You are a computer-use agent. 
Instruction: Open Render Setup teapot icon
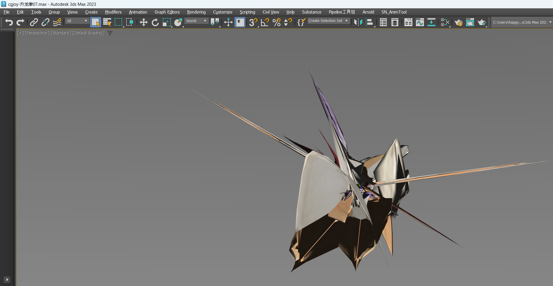[458, 22]
